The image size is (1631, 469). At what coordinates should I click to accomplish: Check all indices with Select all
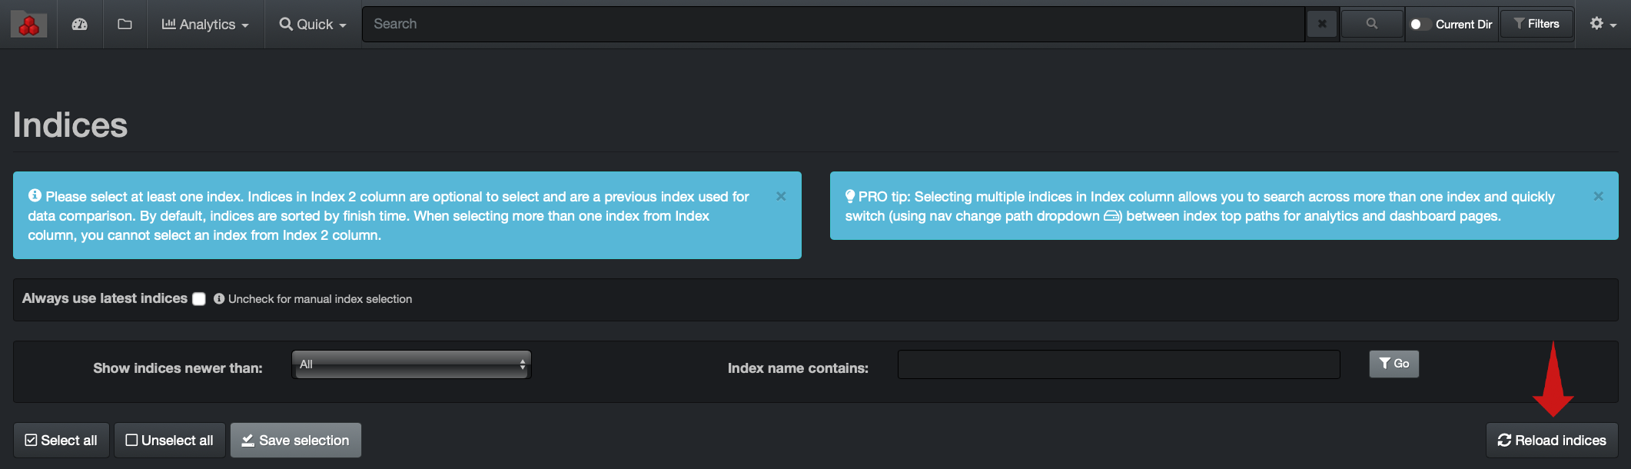click(61, 441)
